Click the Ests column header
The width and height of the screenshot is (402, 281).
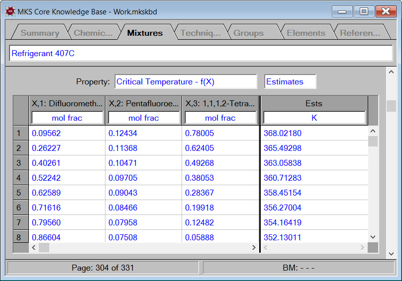click(x=314, y=104)
